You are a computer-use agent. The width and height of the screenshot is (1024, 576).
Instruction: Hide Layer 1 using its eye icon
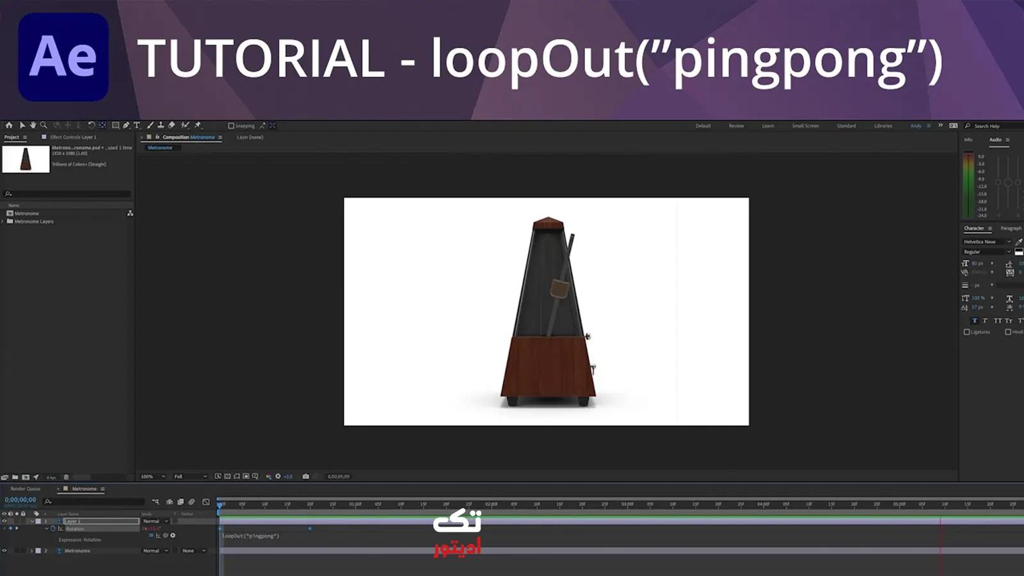pyautogui.click(x=4, y=521)
